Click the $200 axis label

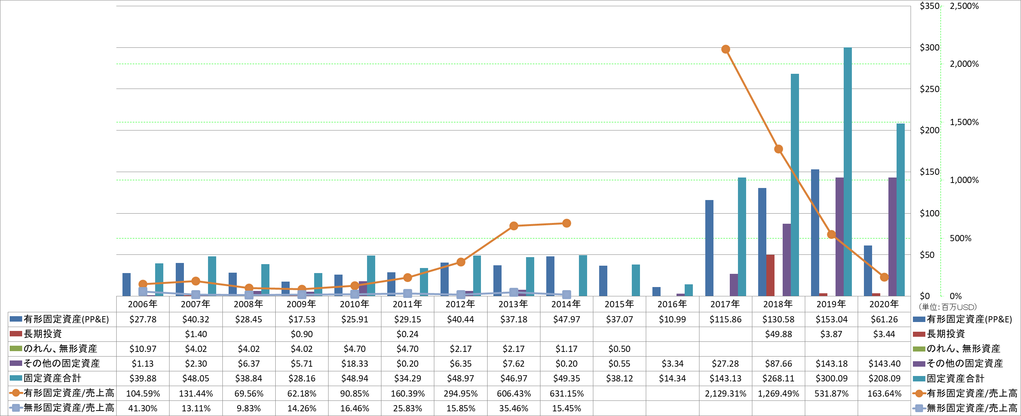coord(930,130)
